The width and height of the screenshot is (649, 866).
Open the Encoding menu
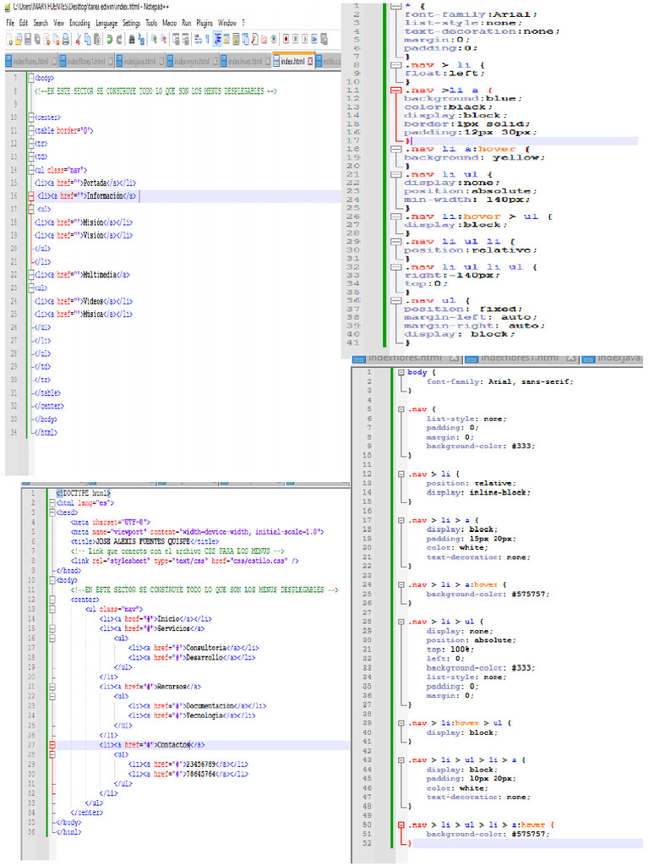79,23
